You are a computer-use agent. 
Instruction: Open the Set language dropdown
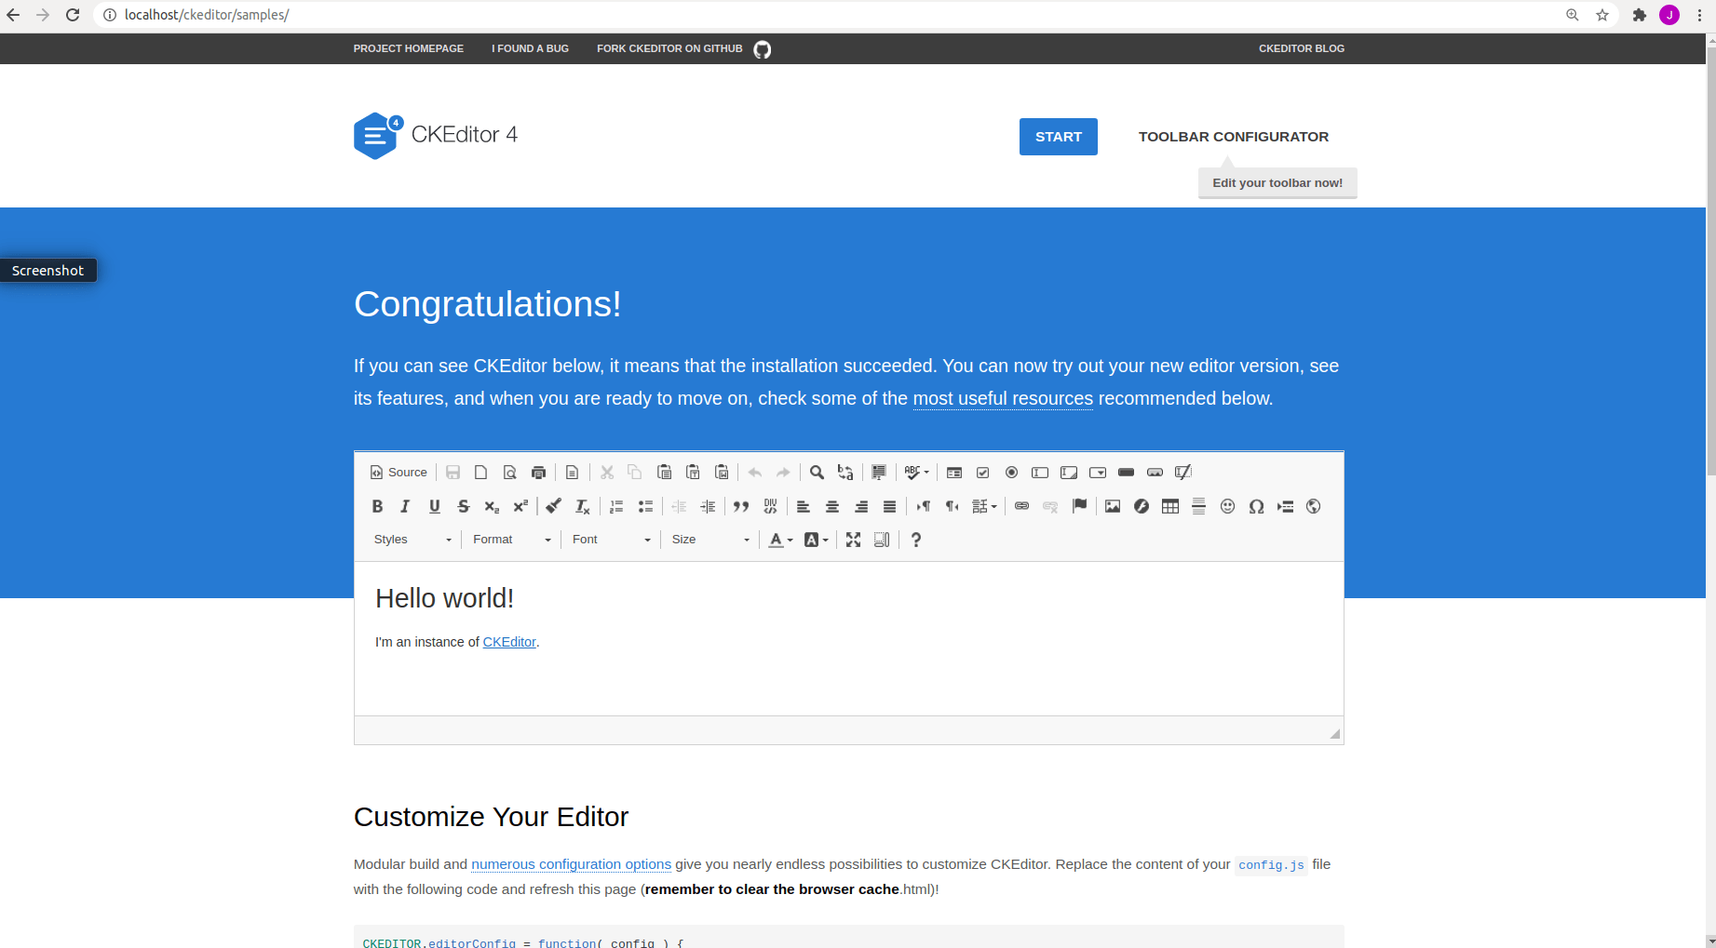pyautogui.click(x=984, y=506)
